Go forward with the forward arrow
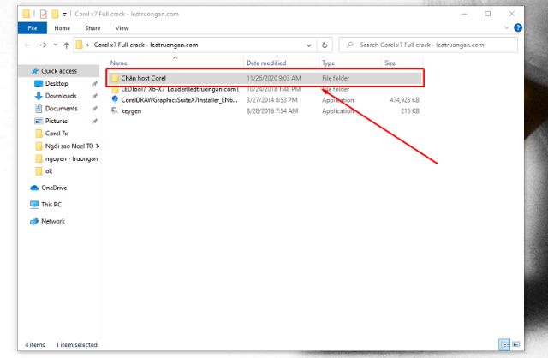 (44, 45)
